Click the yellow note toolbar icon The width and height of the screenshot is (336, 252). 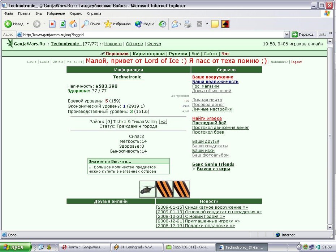[215, 24]
